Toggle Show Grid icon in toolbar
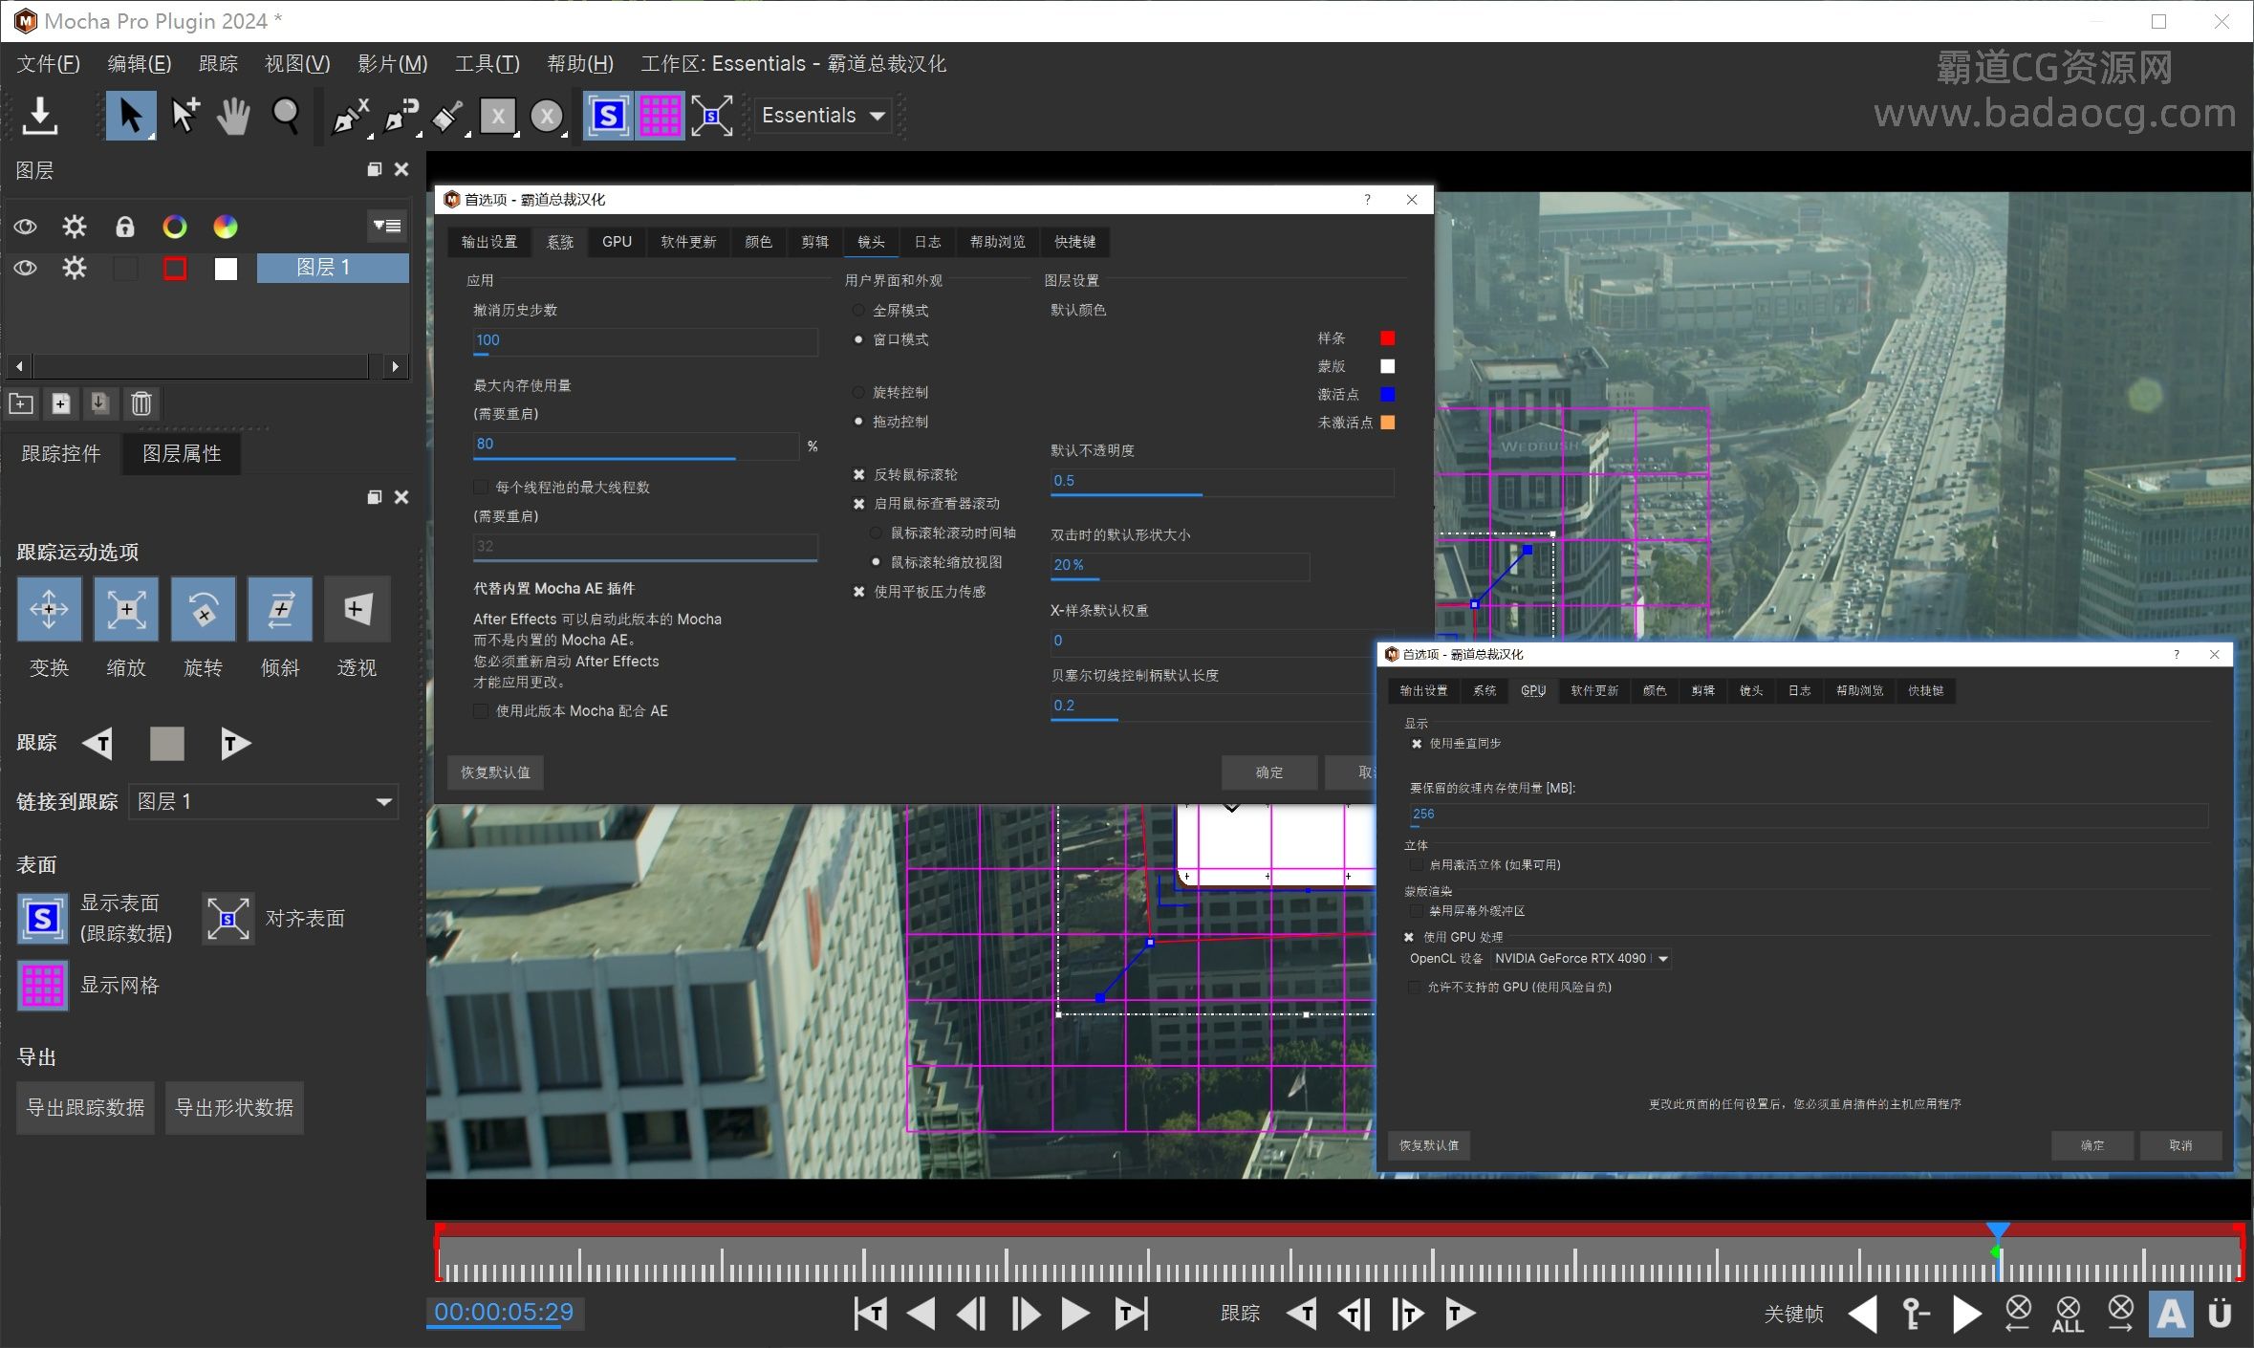Image resolution: width=2254 pixels, height=1348 pixels. [x=660, y=116]
